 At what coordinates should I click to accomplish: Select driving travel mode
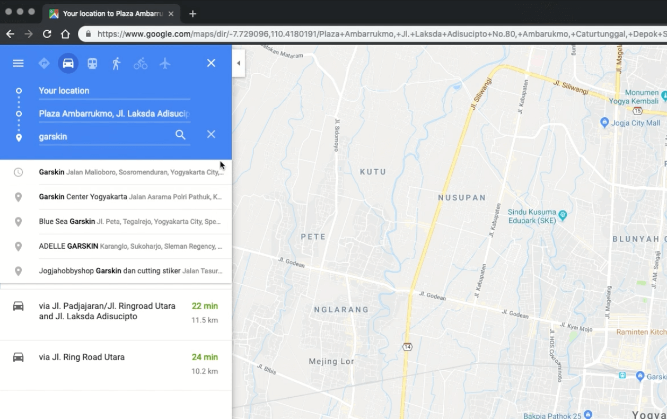pyautogui.click(x=68, y=64)
